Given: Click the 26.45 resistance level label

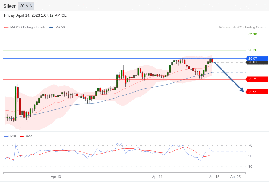Looking at the screenshot, I should (x=253, y=34).
